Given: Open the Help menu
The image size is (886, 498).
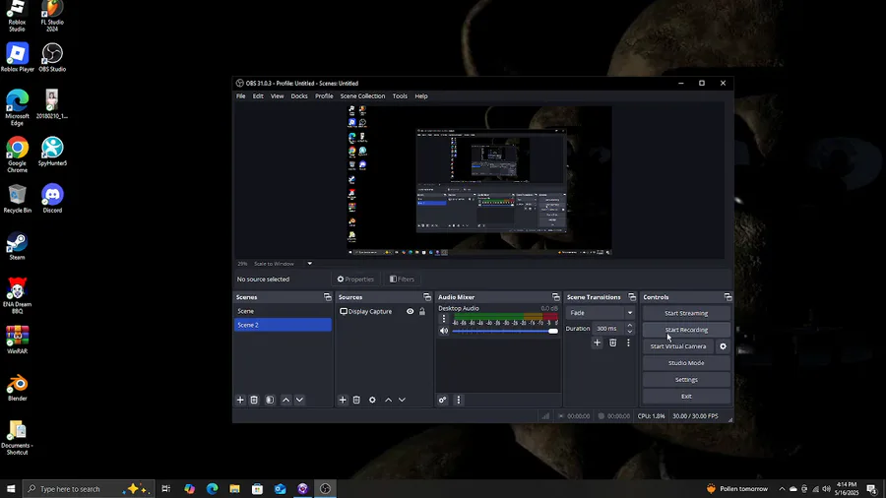Looking at the screenshot, I should pos(421,96).
